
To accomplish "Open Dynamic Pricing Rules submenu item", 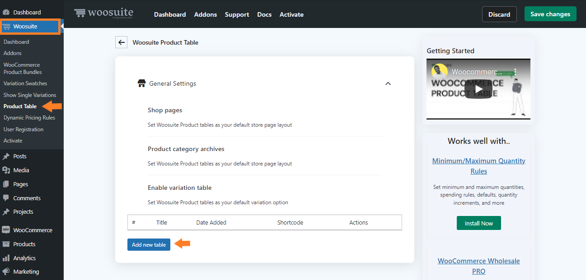I will [x=29, y=118].
